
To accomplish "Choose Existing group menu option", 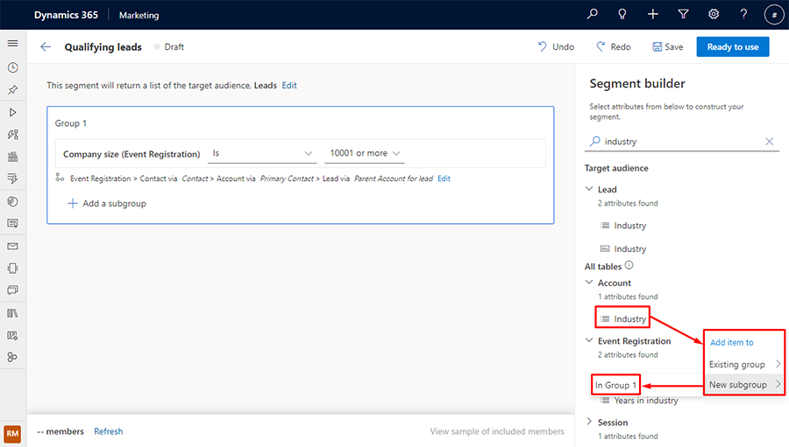I will click(743, 364).
